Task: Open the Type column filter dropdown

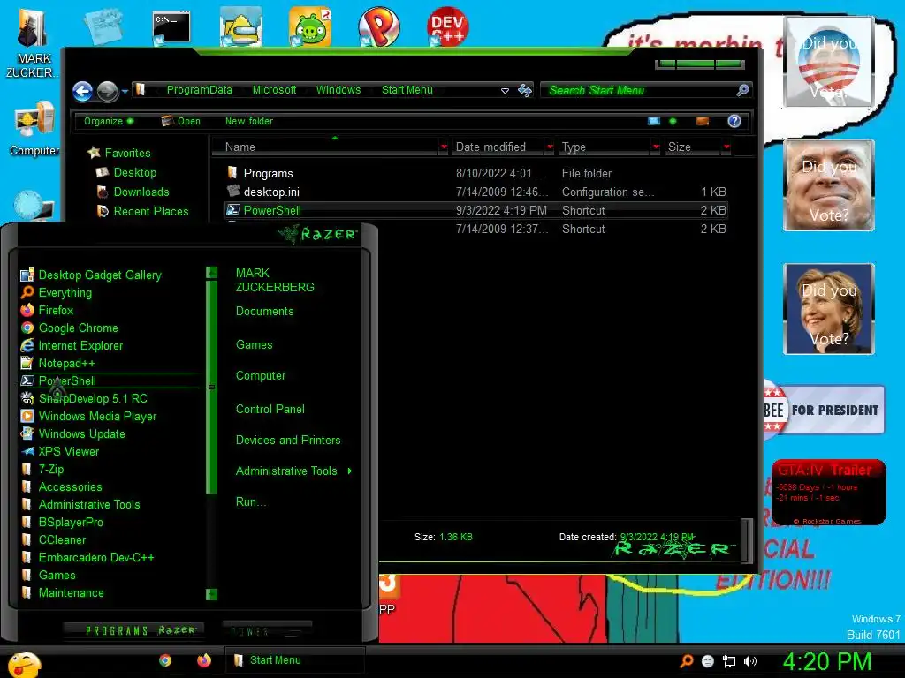Action: (x=656, y=147)
